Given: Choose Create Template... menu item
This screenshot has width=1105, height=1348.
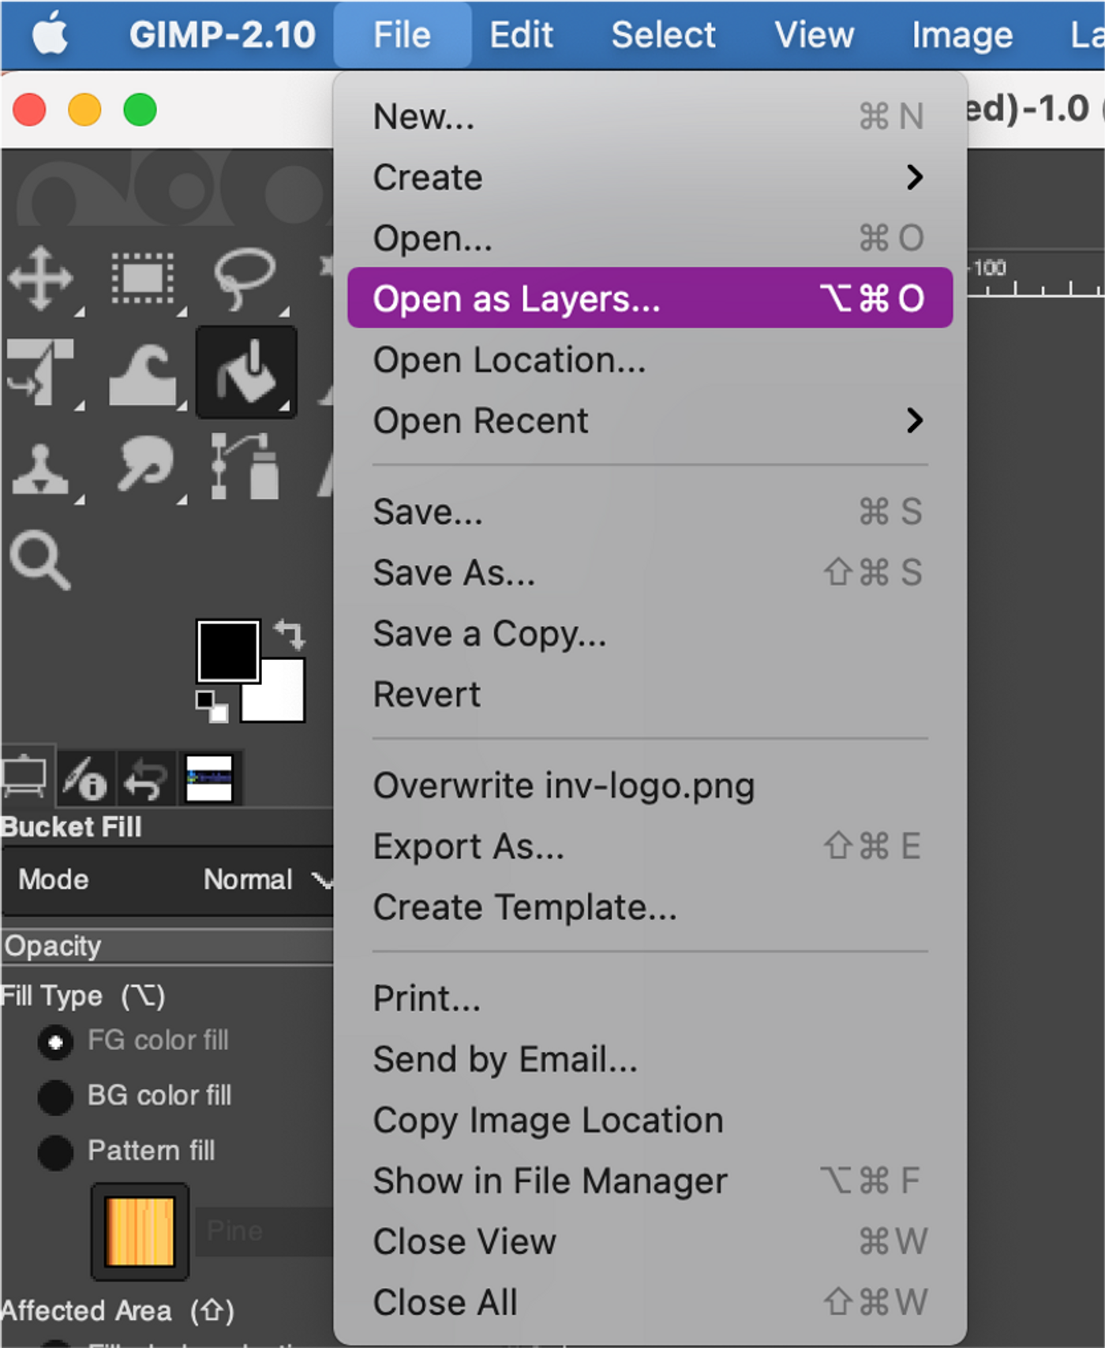Looking at the screenshot, I should [x=650, y=907].
